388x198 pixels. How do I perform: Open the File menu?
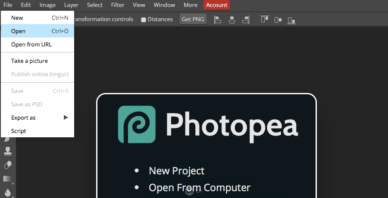pyautogui.click(x=8, y=5)
